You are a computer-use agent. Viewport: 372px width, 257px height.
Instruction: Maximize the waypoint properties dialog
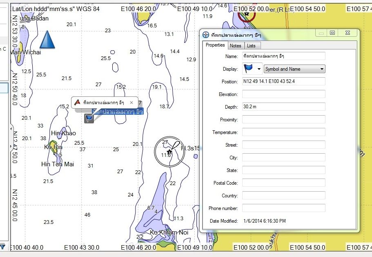coord(333,33)
